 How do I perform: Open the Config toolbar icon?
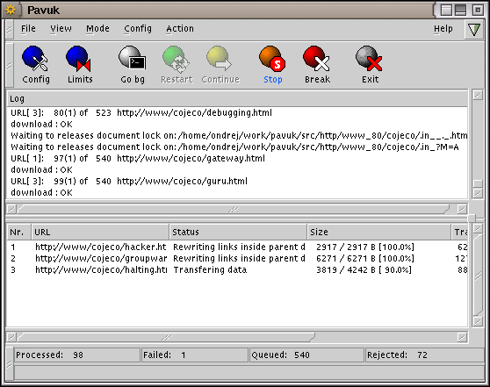click(x=35, y=65)
